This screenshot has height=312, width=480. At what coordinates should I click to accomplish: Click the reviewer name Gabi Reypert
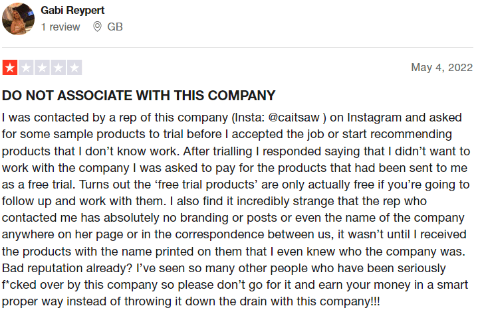tap(72, 11)
